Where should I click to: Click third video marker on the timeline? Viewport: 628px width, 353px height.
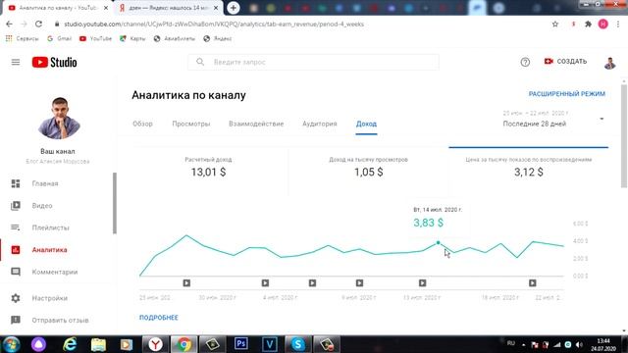pos(312,283)
